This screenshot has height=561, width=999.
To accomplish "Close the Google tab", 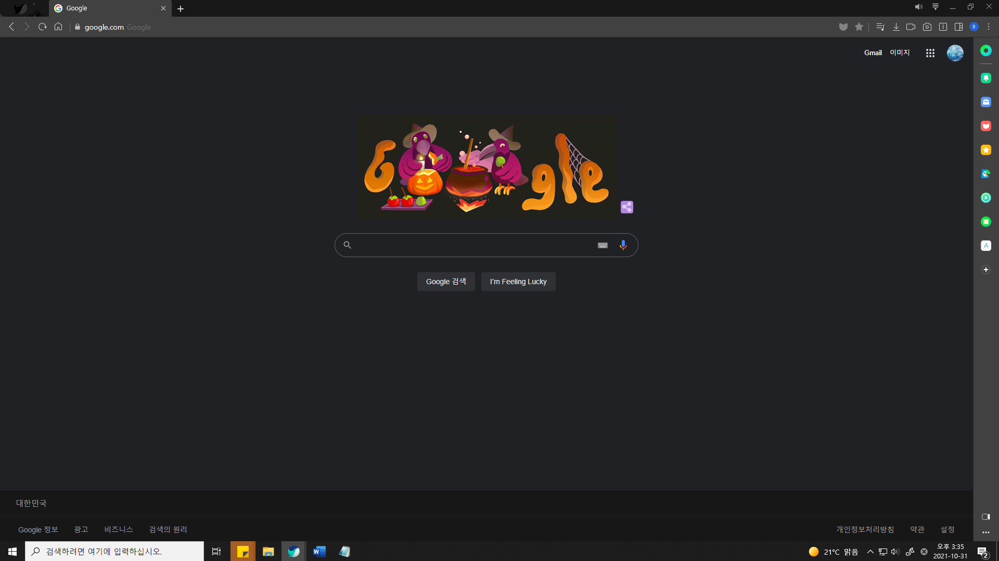I will pos(163,8).
